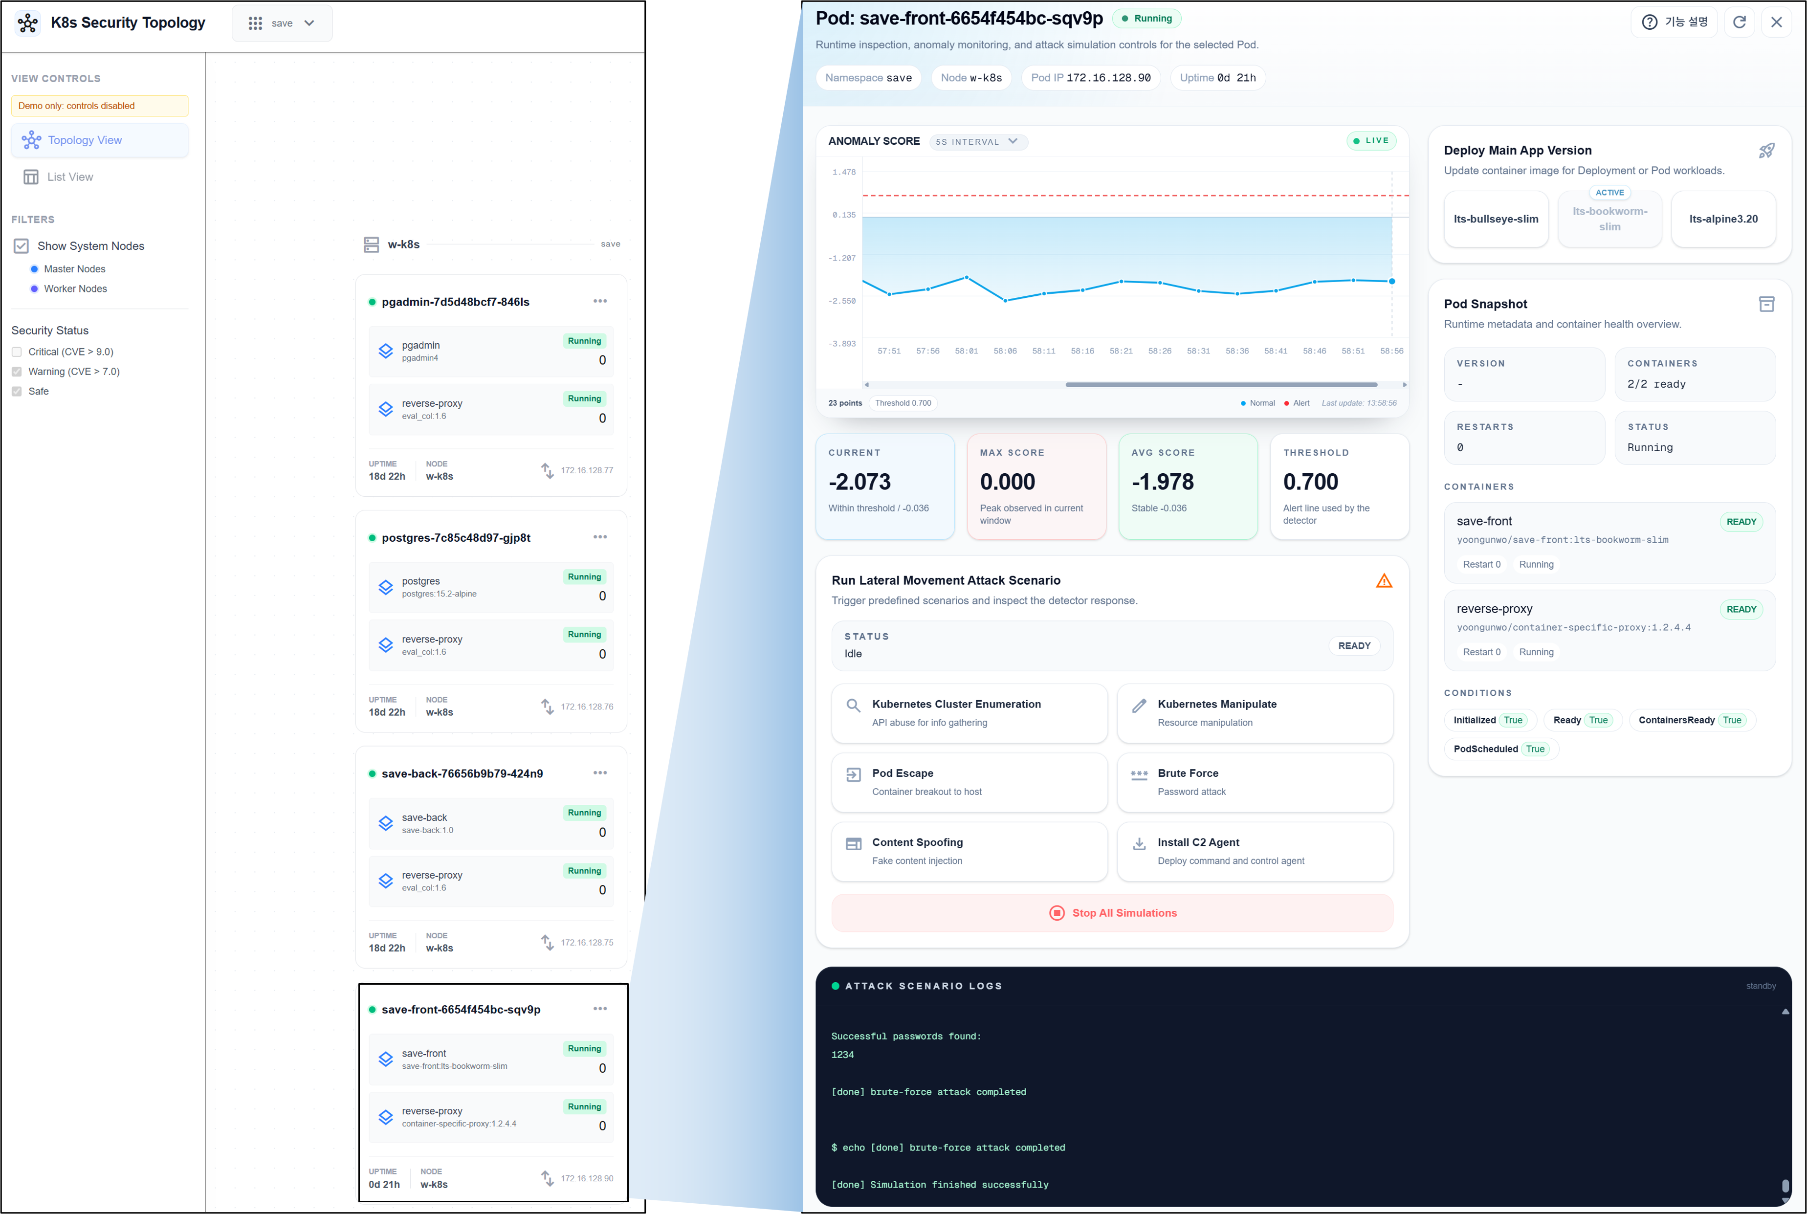Open the save-back pod three-dot menu
The image size is (1807, 1214).
[600, 773]
